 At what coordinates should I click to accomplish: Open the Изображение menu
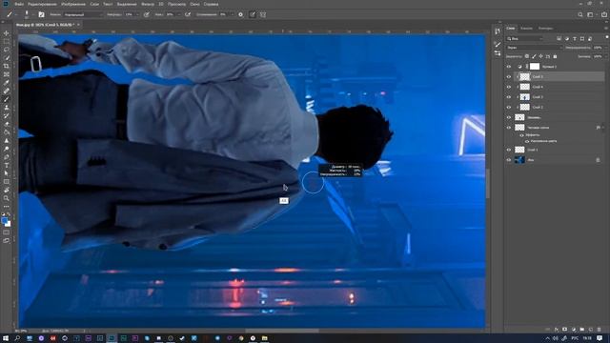pos(73,4)
